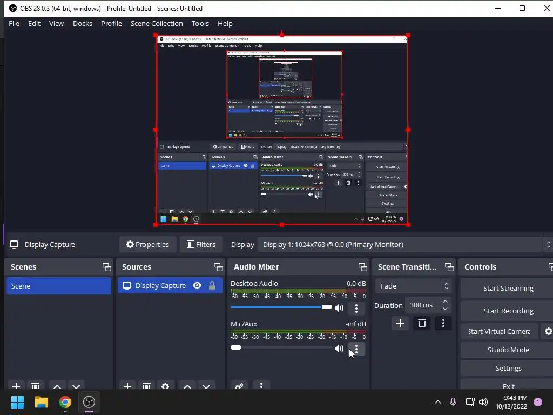Open Windows Start menu

18,402
